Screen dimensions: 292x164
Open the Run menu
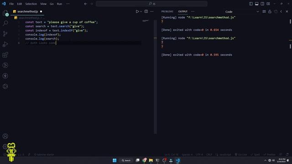[59, 4]
